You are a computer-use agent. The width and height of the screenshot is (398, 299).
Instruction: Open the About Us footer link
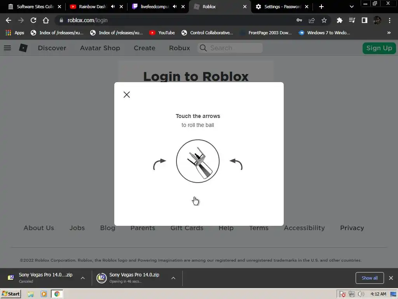(39, 228)
